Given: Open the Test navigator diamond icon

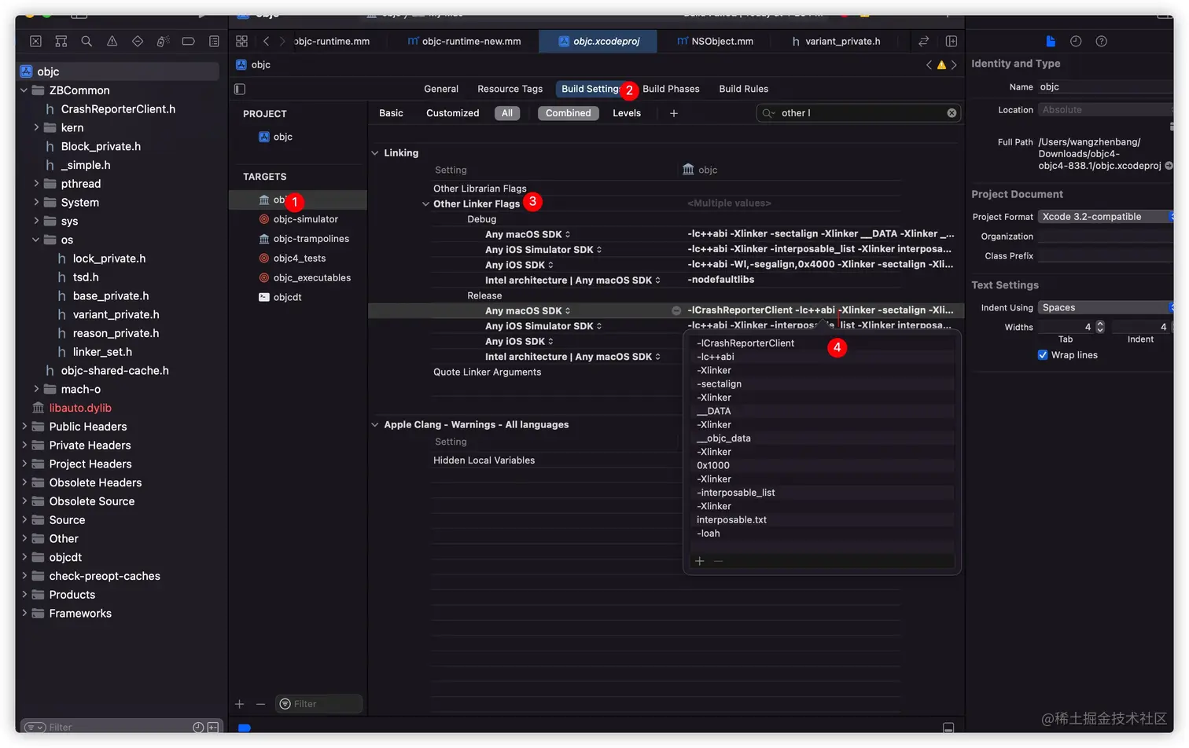Looking at the screenshot, I should point(138,41).
